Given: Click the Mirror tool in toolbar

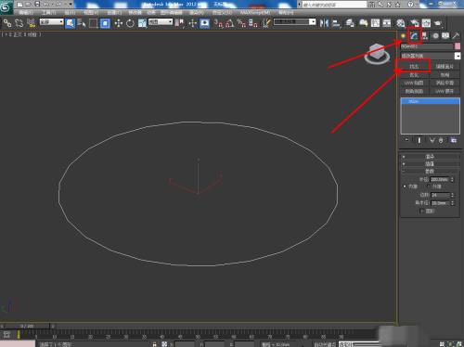Looking at the screenshot, I should 324,23.
